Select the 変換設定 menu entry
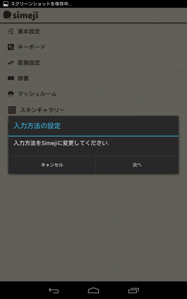 coord(93,63)
